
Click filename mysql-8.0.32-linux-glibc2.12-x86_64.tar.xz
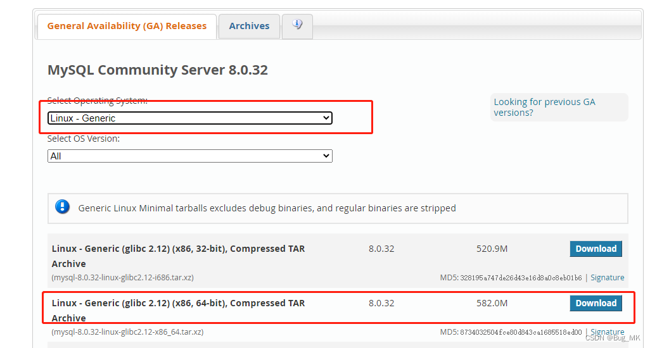pyautogui.click(x=128, y=332)
